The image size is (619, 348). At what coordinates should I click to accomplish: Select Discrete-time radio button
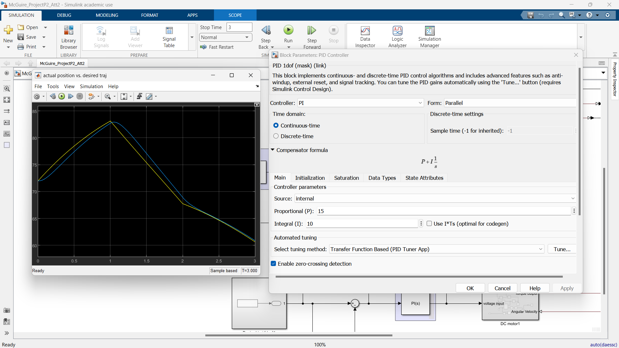(276, 136)
